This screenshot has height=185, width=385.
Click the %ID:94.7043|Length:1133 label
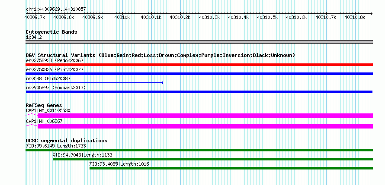point(83,155)
